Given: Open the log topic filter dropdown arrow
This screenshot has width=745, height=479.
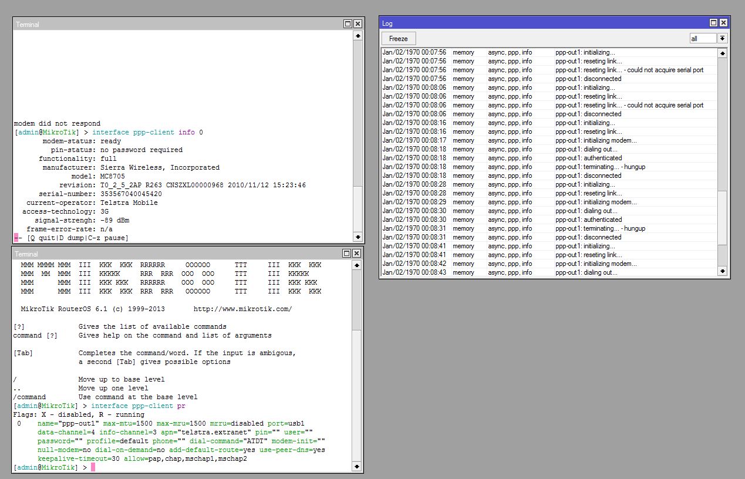Looking at the screenshot, I should (x=722, y=38).
